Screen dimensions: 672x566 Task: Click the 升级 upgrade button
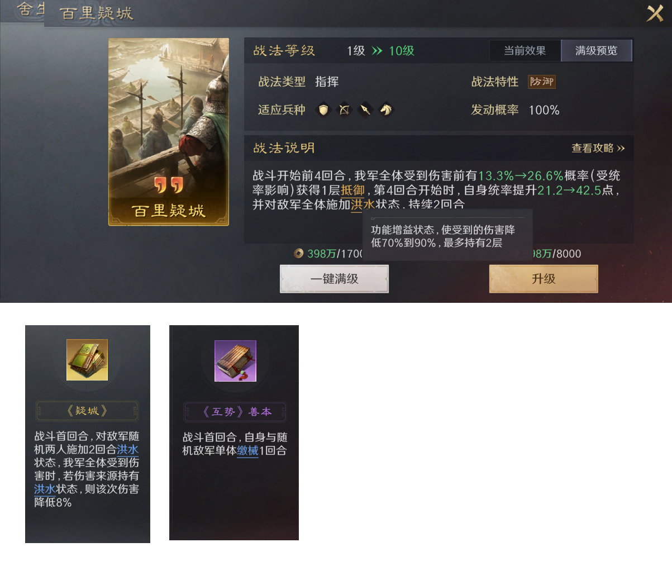pyautogui.click(x=544, y=279)
